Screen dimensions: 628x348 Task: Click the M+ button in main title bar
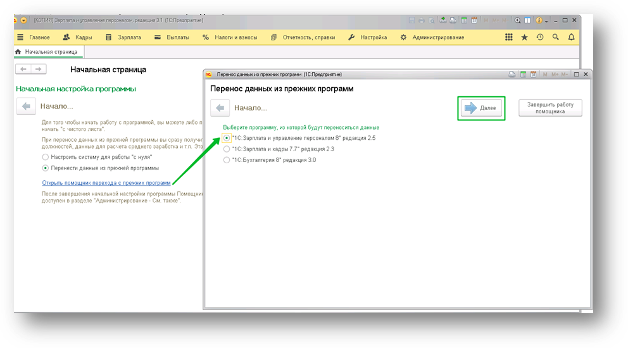[496, 20]
